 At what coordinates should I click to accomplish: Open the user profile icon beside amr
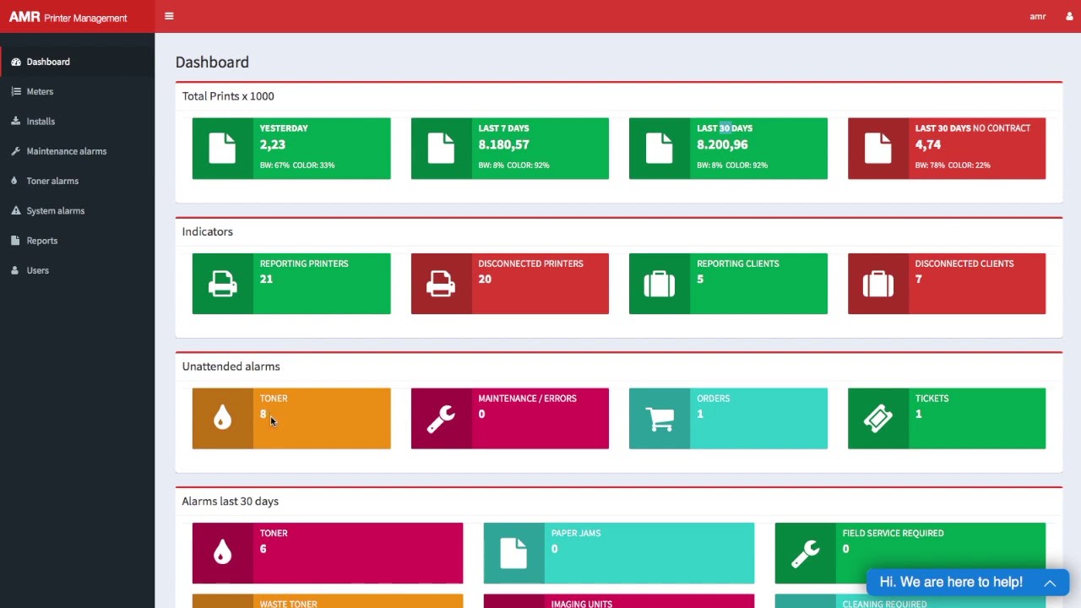(x=1069, y=17)
